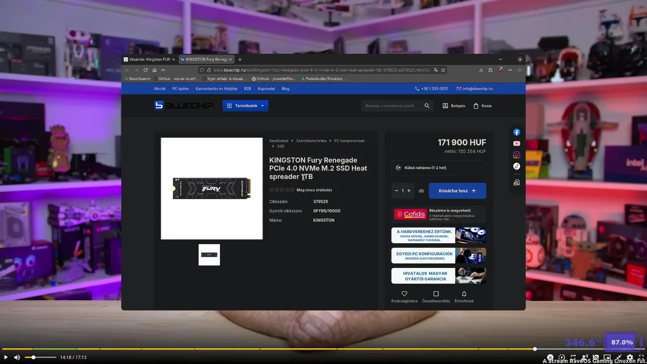Close the KINGSTON Fury Renegade tab
Screen dimensions: 647x364
[x=230, y=59]
